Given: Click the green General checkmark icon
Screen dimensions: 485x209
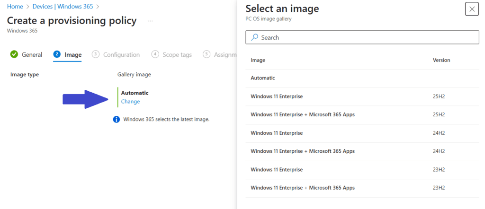Looking at the screenshot, I should click(x=14, y=54).
